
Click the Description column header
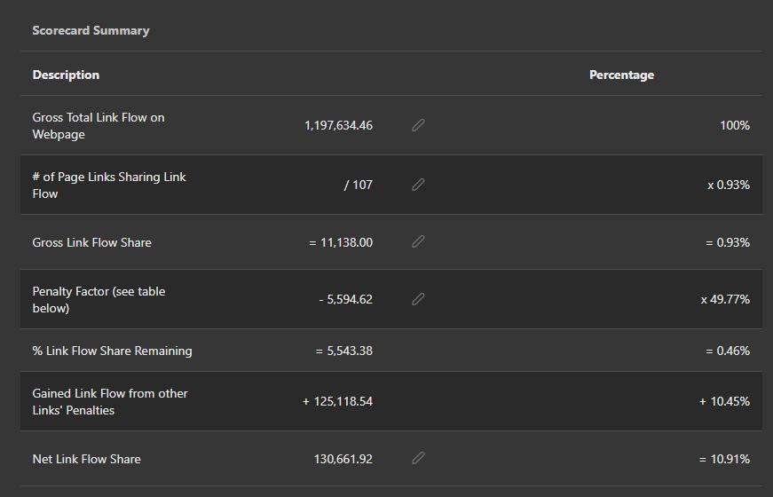click(x=66, y=75)
